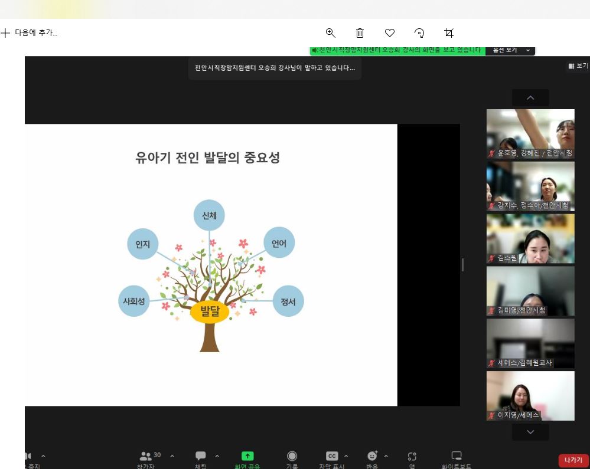This screenshot has width=590, height=469.
Task: Click the zoom-in magnifier icon
Action: click(x=331, y=33)
